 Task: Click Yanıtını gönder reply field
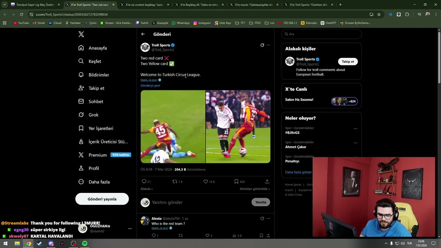pyautogui.click(x=200, y=202)
